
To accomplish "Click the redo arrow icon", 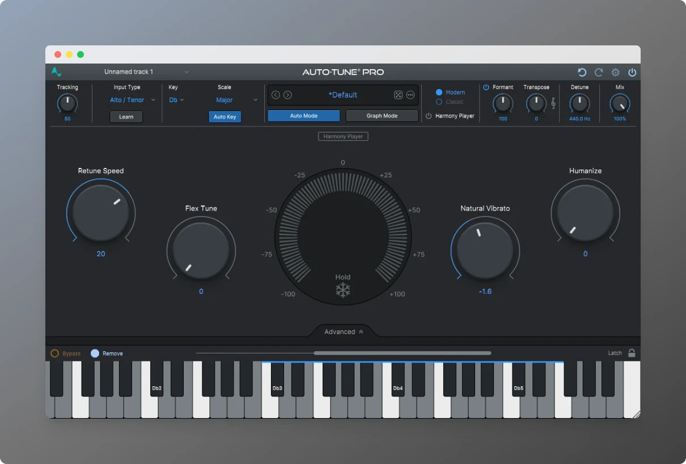I will [599, 73].
